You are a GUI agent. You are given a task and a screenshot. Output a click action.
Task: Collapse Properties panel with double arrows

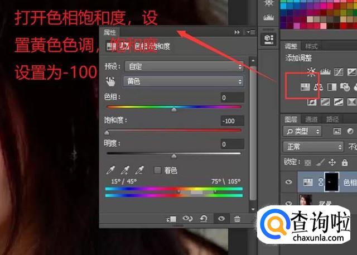click(x=237, y=32)
